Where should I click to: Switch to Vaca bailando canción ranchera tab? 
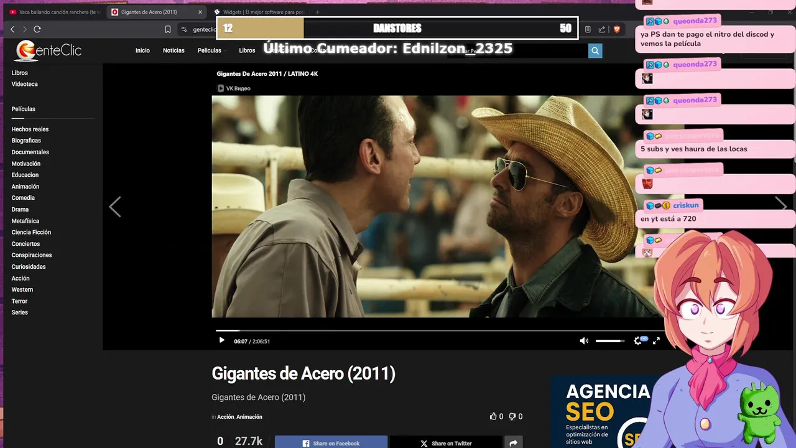point(55,12)
